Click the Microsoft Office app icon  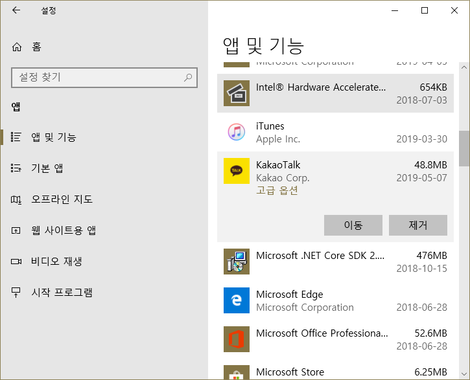click(237, 339)
